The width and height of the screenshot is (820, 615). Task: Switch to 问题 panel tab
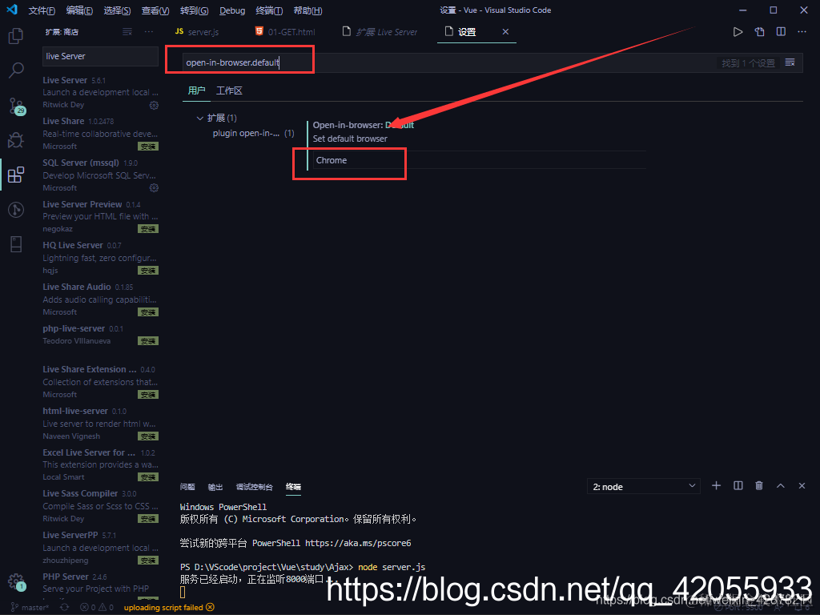tap(187, 487)
